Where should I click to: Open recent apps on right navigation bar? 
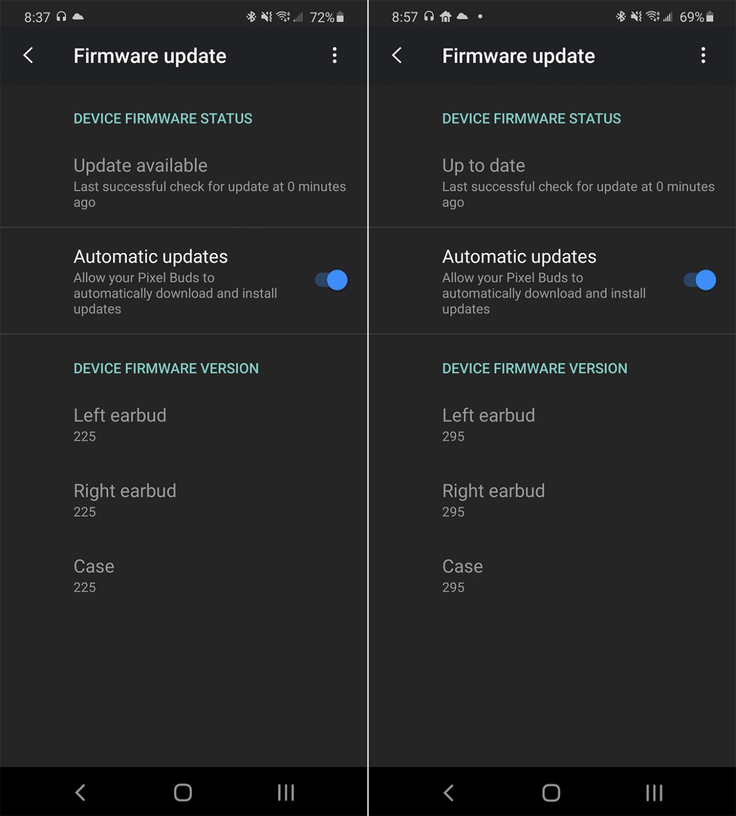click(x=655, y=792)
